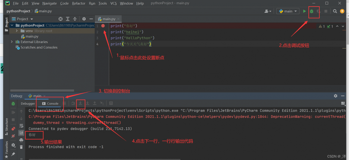This screenshot has height=160, width=349.
Task: Stop debug session square icon
Action: 13,120
